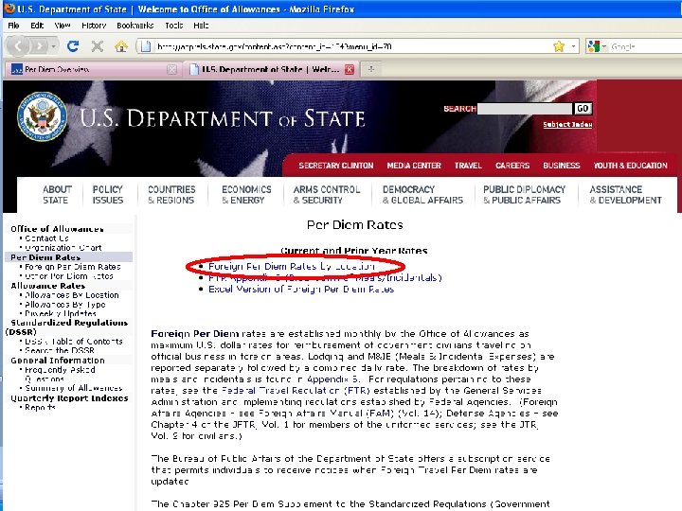Click the Stop loading X icon

point(97,46)
